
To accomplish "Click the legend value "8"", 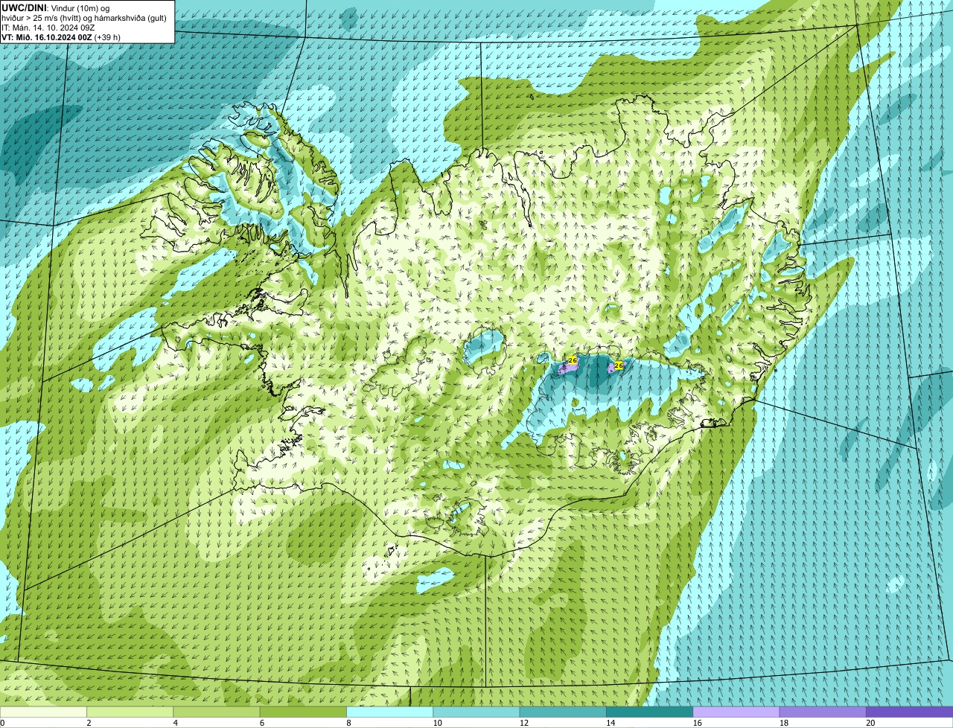I will tap(348, 723).
